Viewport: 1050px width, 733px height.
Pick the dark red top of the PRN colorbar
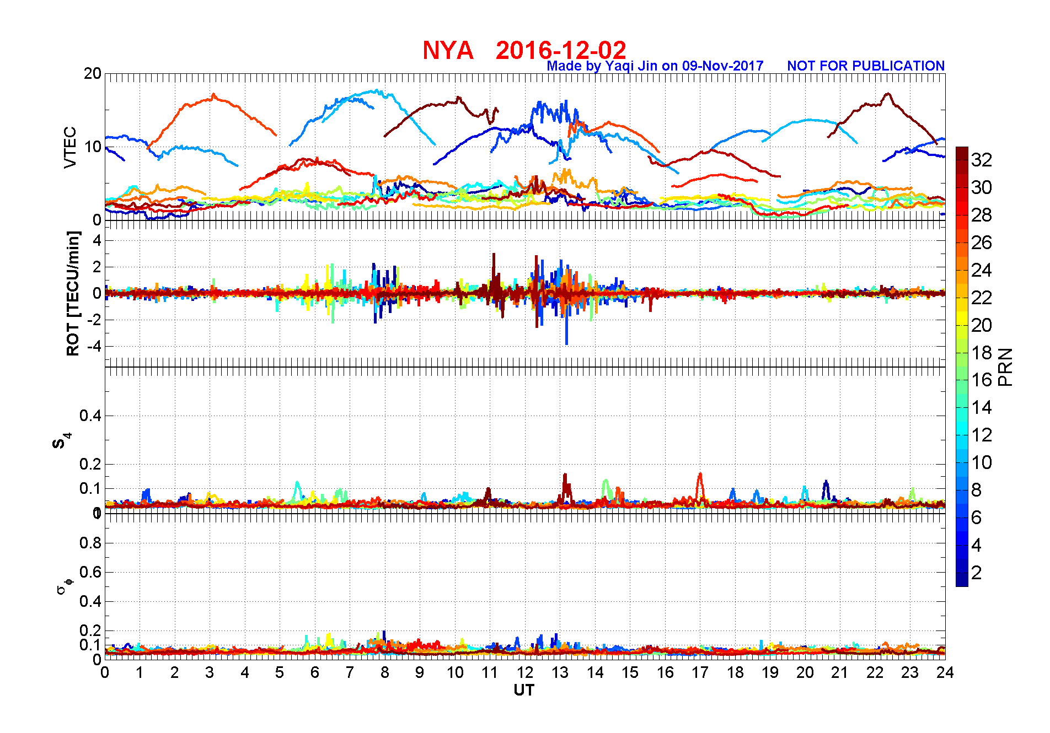point(962,153)
